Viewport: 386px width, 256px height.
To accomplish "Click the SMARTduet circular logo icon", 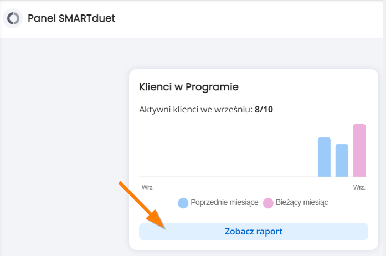I will coord(13,18).
